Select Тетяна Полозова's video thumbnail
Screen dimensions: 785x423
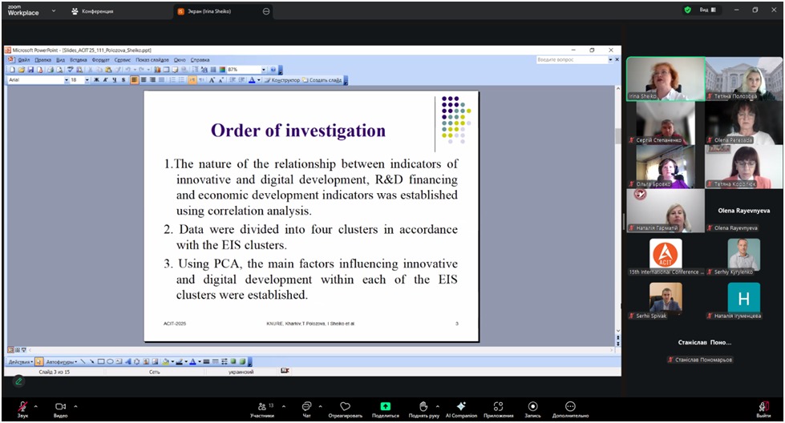coord(744,78)
